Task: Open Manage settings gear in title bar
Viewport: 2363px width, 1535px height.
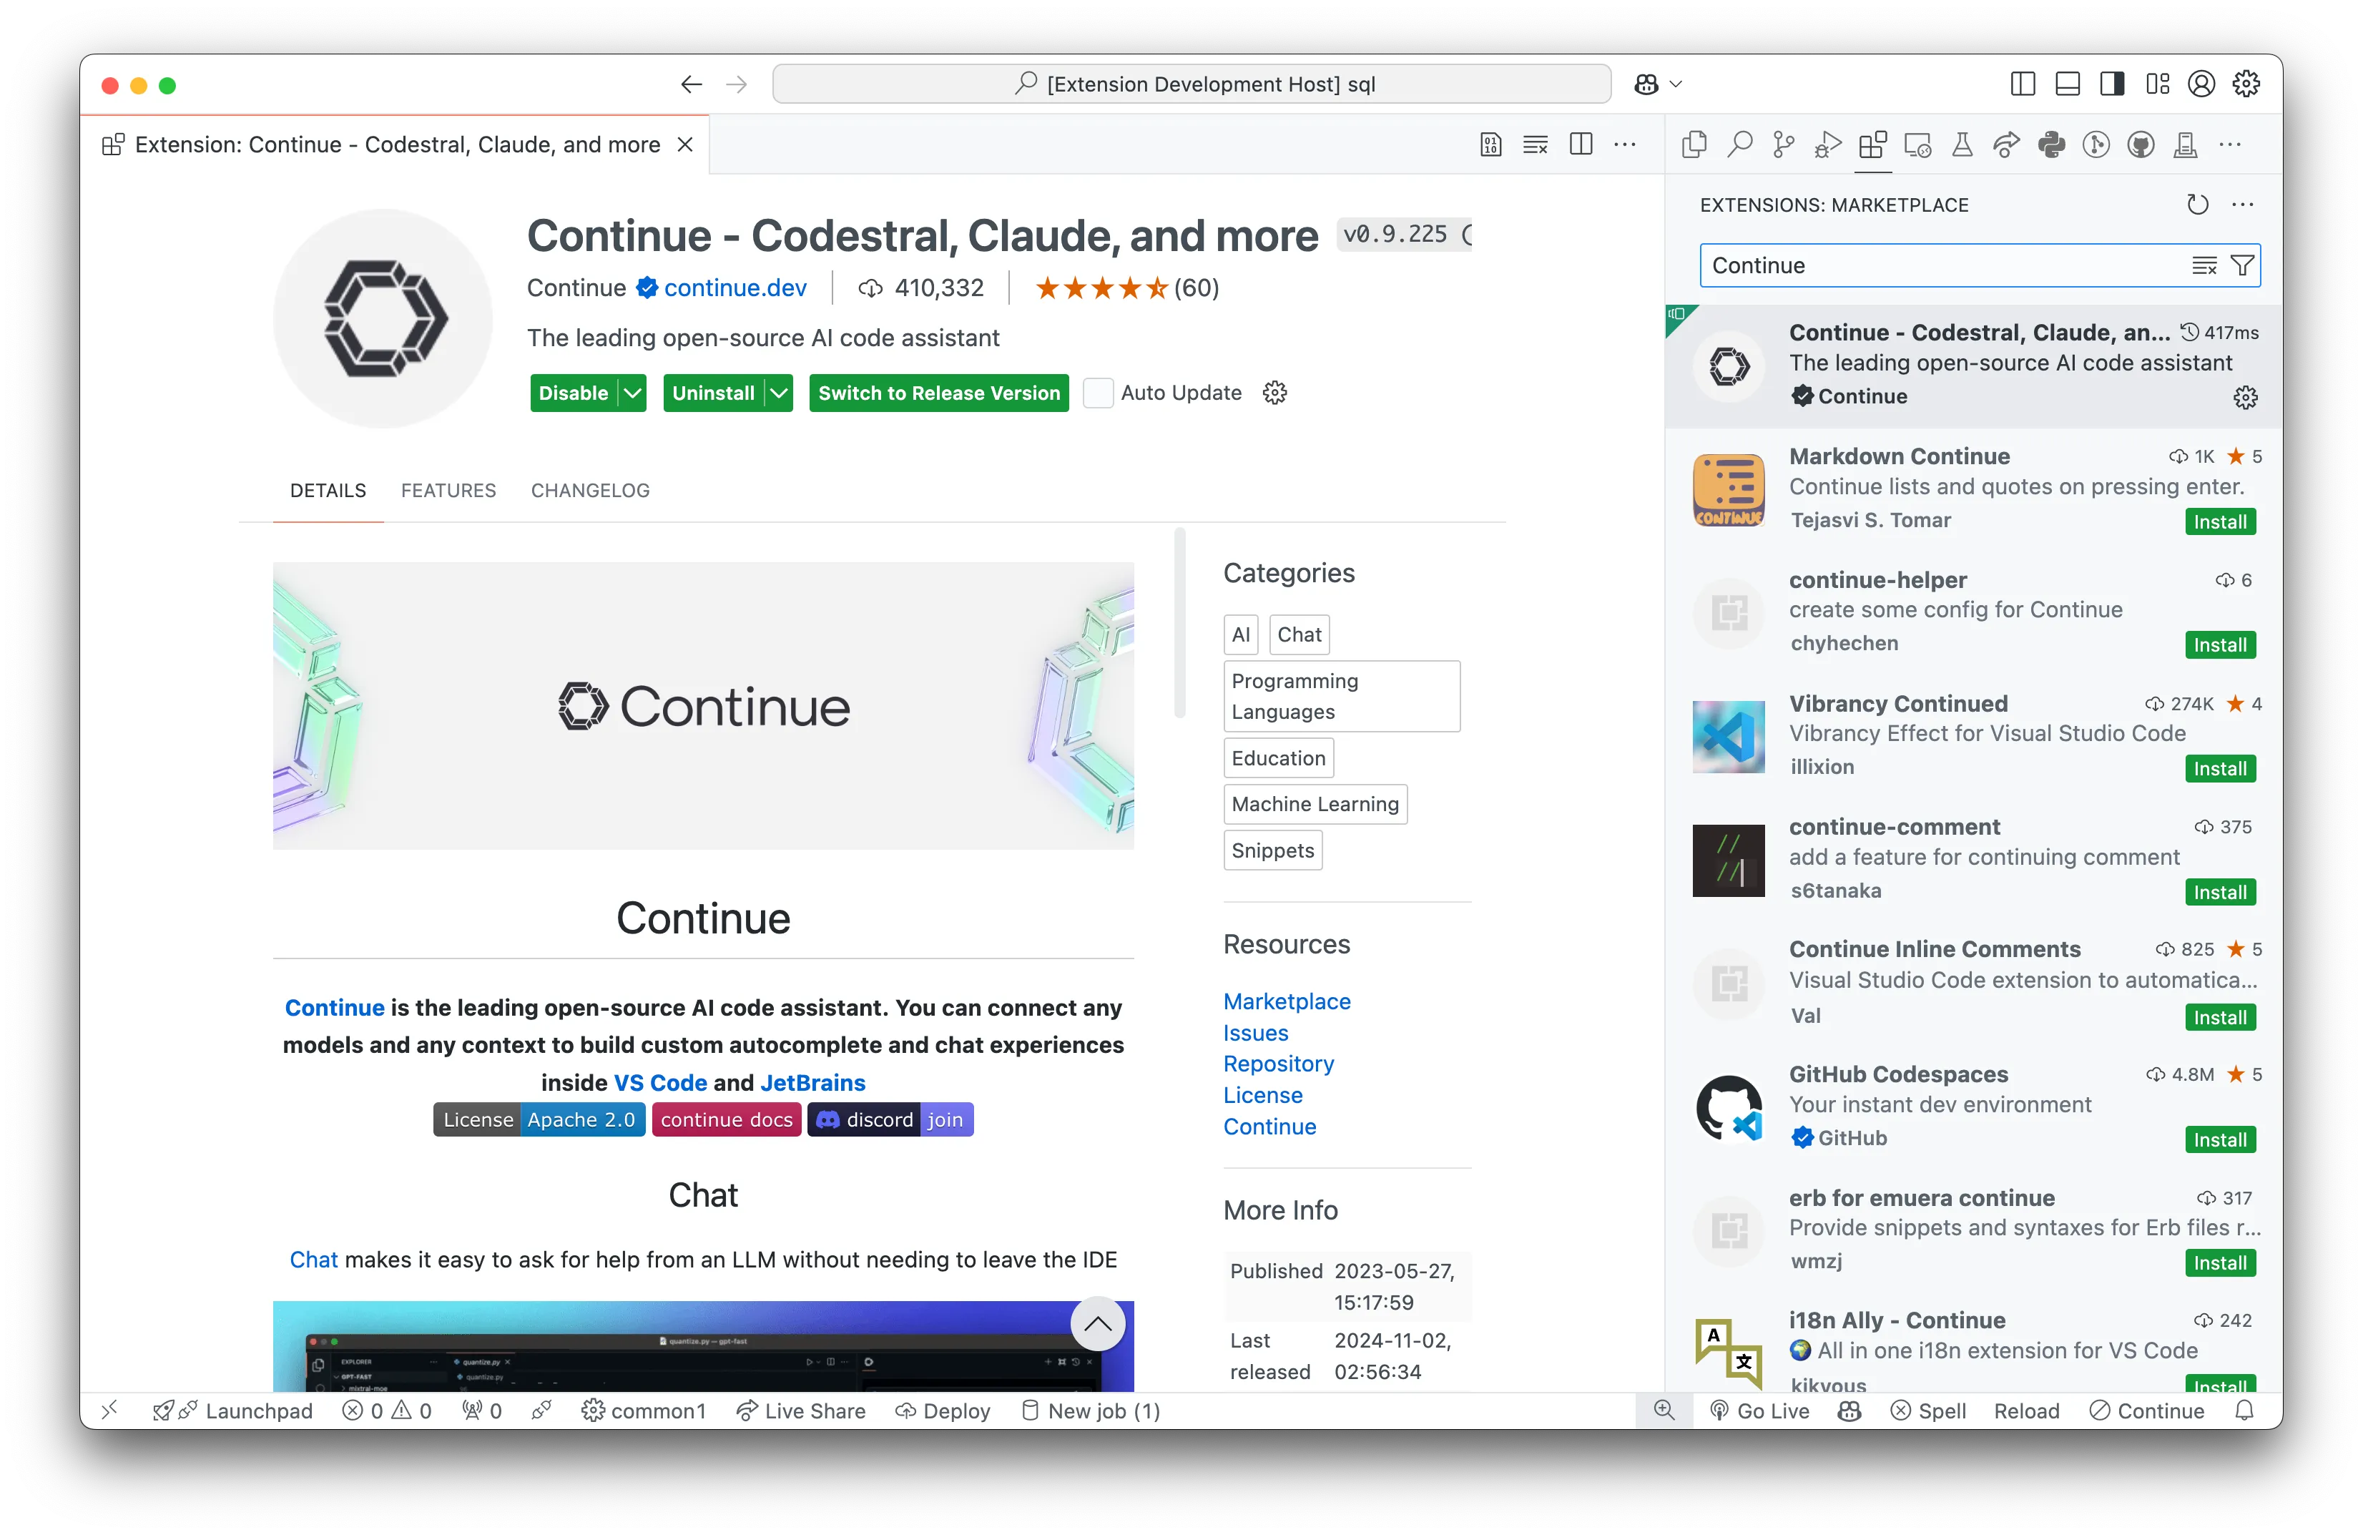Action: [2246, 84]
